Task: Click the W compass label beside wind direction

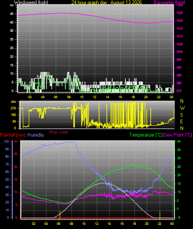Action: tap(182, 108)
